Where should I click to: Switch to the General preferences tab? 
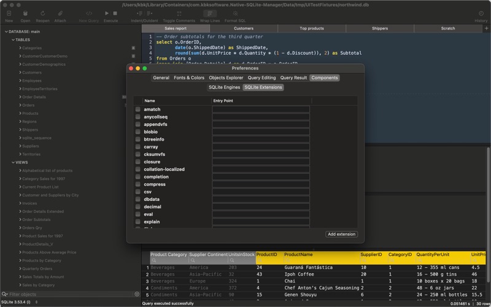pos(161,78)
